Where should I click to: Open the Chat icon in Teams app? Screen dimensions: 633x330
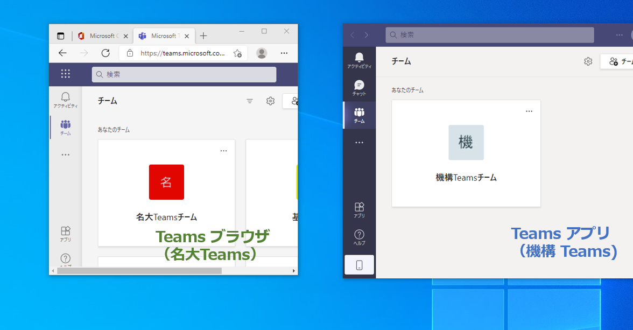click(359, 87)
